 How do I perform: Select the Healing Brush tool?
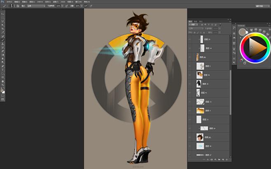coord(2,37)
